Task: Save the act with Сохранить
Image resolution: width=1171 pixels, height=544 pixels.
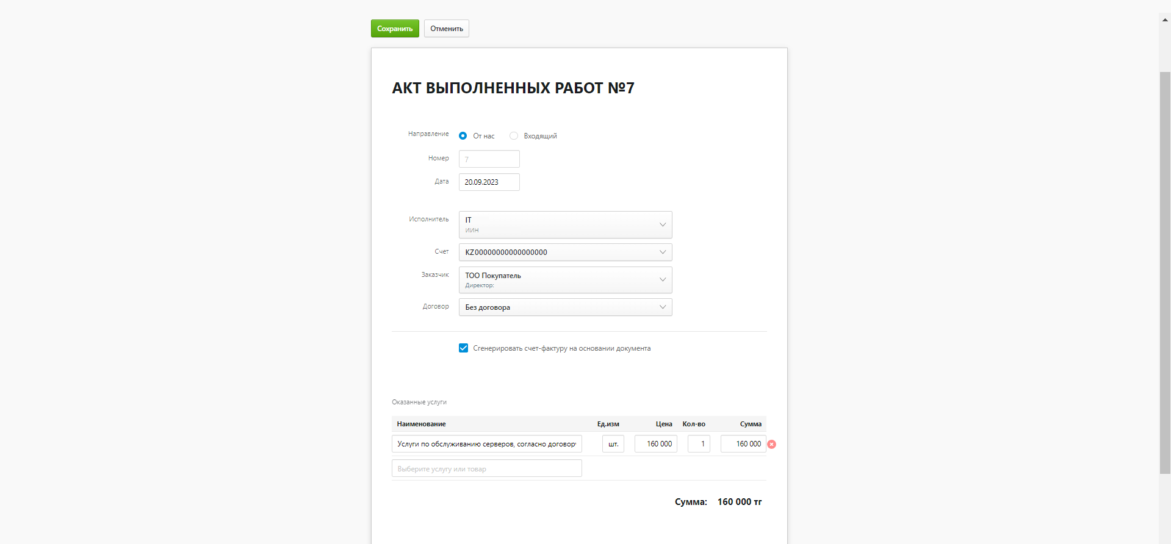Action: coord(395,29)
